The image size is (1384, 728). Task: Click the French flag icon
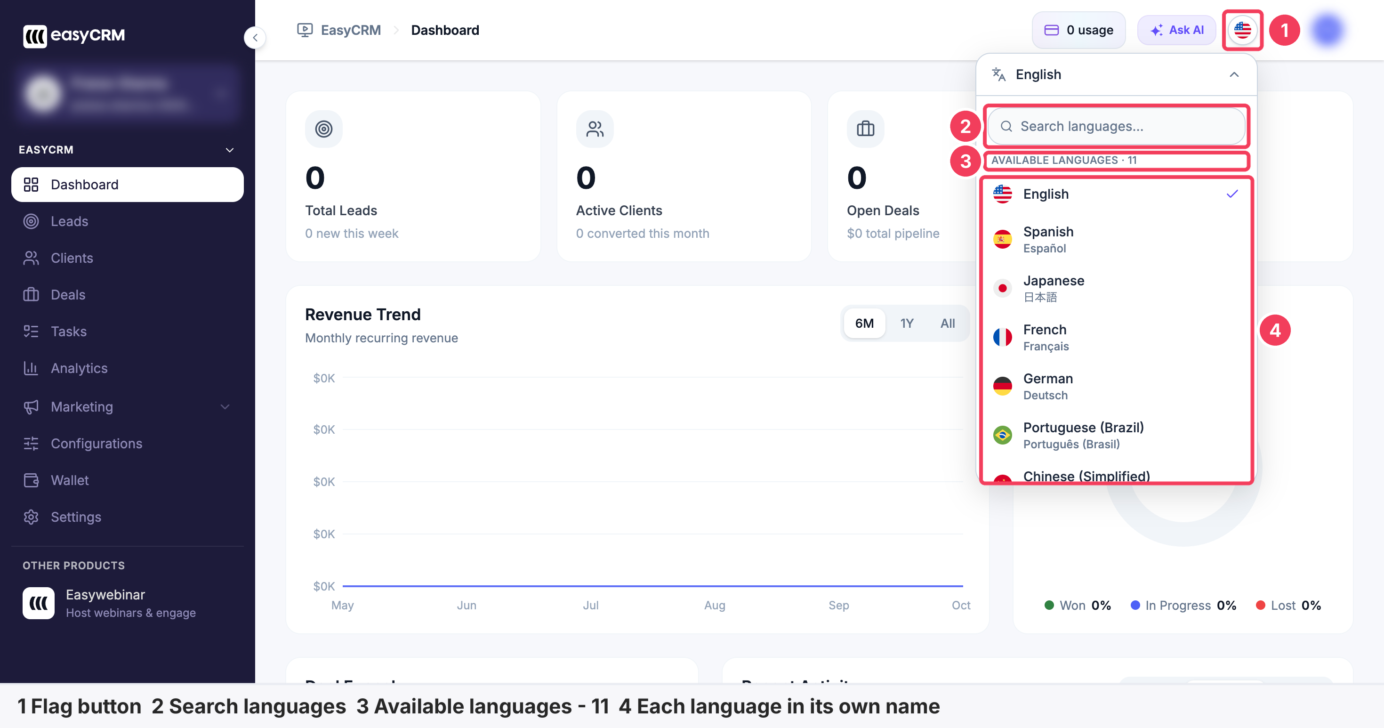(x=1002, y=338)
